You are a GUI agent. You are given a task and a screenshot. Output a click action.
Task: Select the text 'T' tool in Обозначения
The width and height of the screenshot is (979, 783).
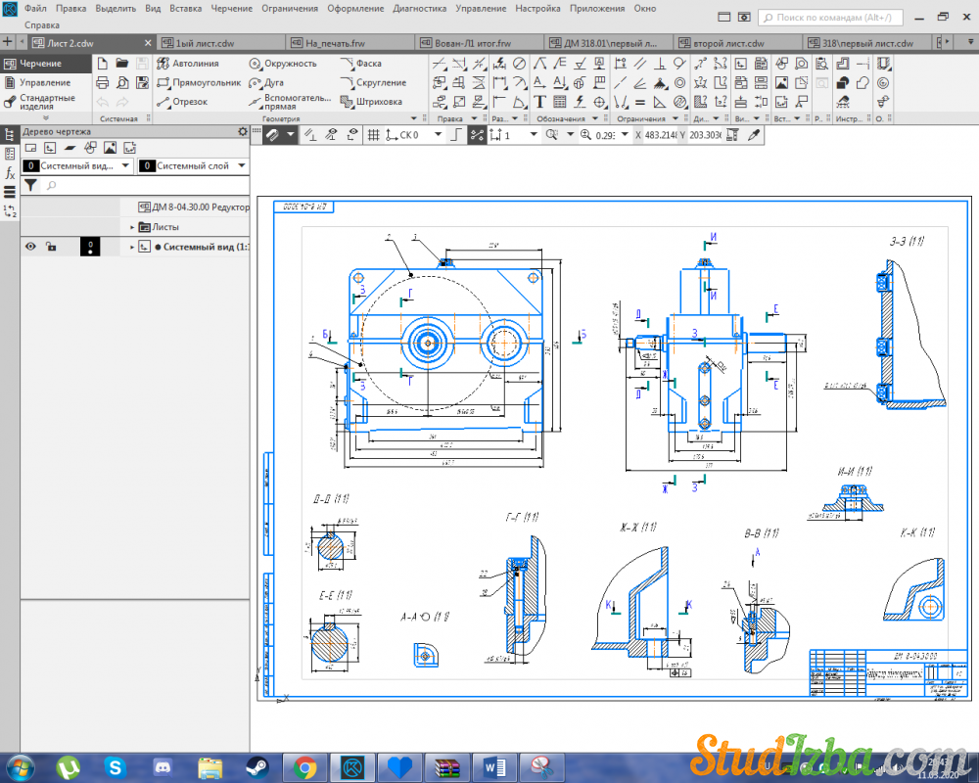pos(539,102)
